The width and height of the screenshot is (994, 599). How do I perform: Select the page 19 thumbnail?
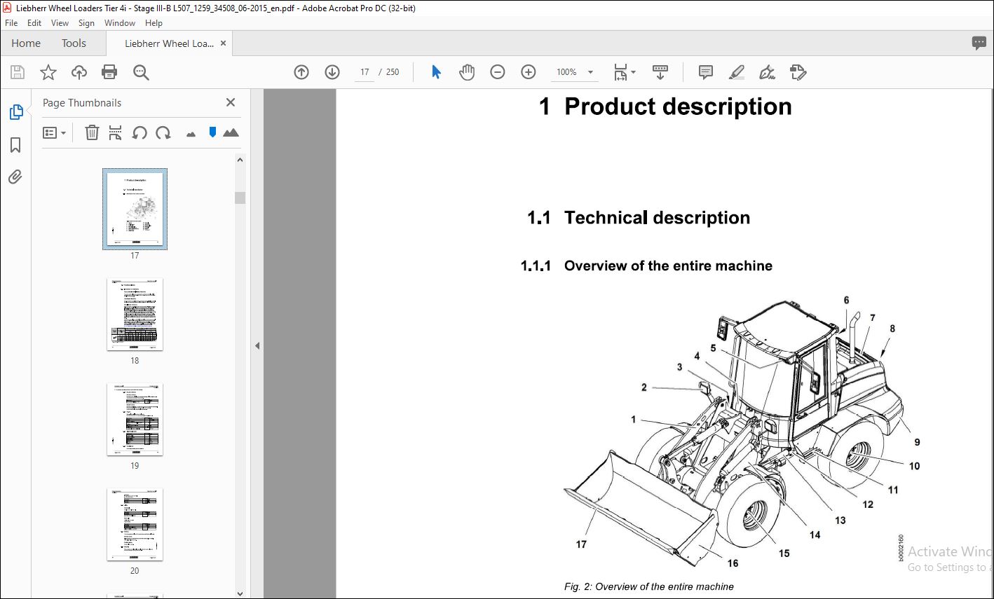coord(135,420)
